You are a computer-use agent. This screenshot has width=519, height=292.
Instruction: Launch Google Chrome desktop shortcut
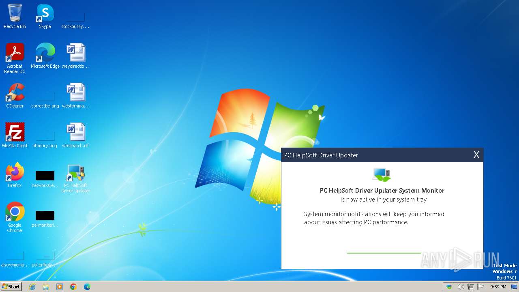click(x=15, y=217)
